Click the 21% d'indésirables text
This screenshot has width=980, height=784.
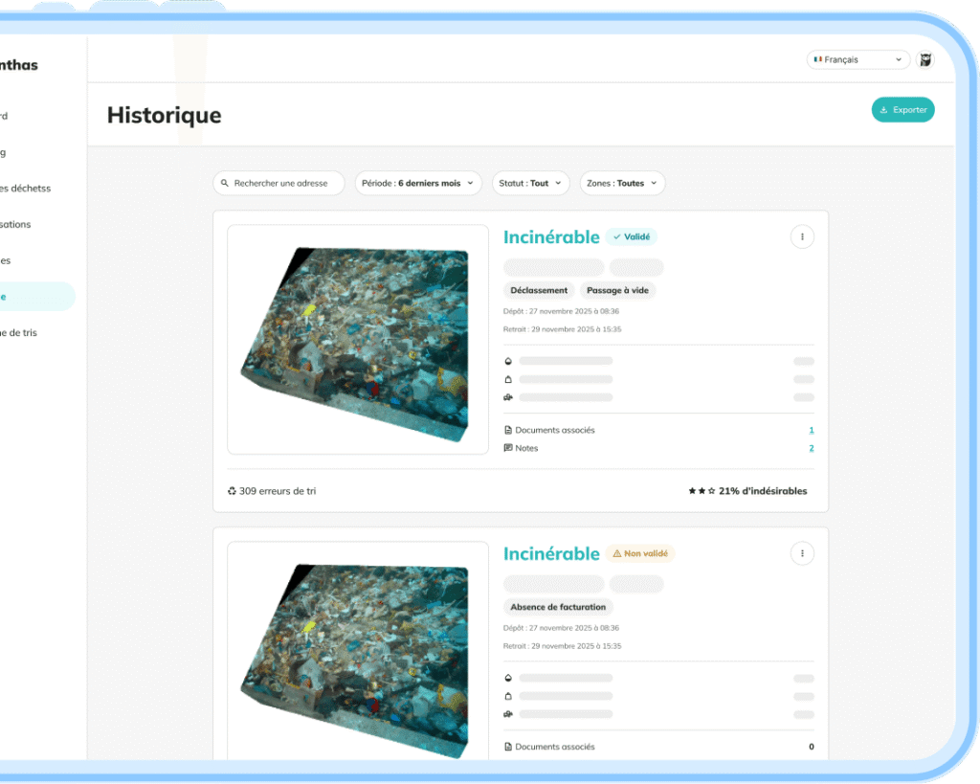point(763,491)
